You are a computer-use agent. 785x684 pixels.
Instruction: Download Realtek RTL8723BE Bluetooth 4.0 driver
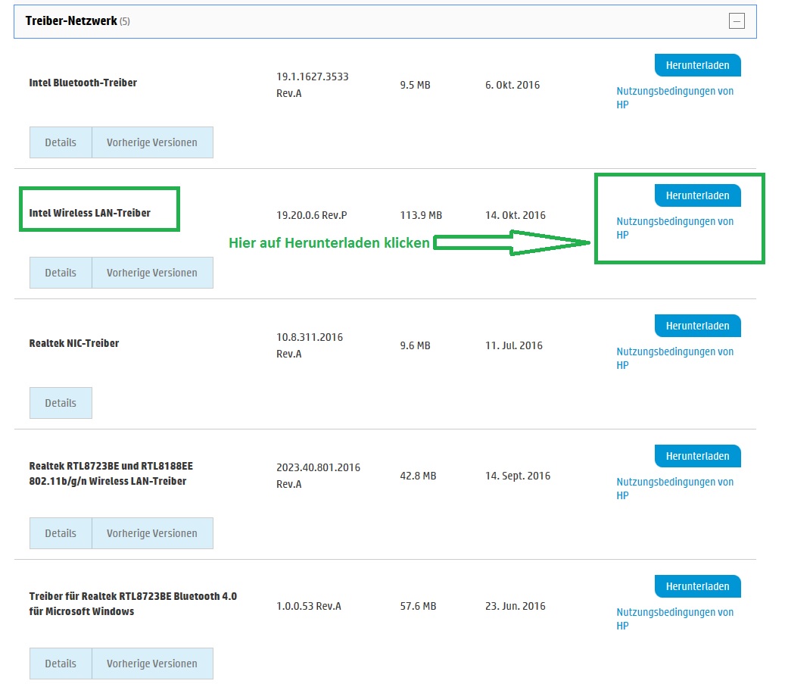click(x=697, y=586)
